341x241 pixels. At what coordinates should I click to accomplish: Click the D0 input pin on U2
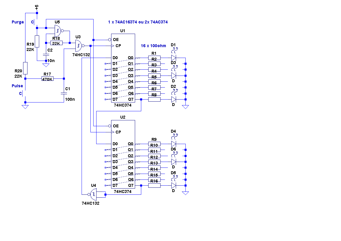[x=115, y=144]
